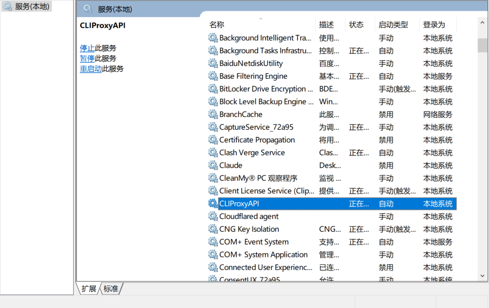This screenshot has width=489, height=308.
Task: Click the BaiduNetdiskUtility service gear icon
Action: [x=213, y=64]
